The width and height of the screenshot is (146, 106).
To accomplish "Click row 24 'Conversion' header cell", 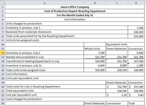I will point(117,103).
